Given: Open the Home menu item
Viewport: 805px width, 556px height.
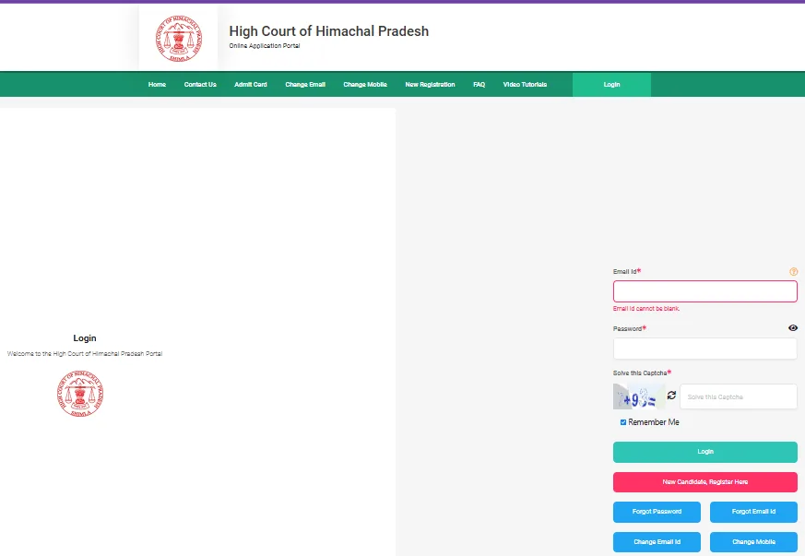Looking at the screenshot, I should pos(157,84).
